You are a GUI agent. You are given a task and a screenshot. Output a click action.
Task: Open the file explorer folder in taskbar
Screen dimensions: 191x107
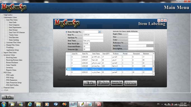click(38, 104)
